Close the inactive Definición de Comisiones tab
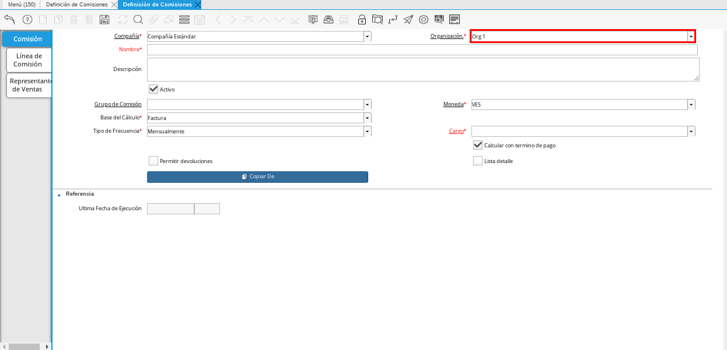 [x=114, y=5]
